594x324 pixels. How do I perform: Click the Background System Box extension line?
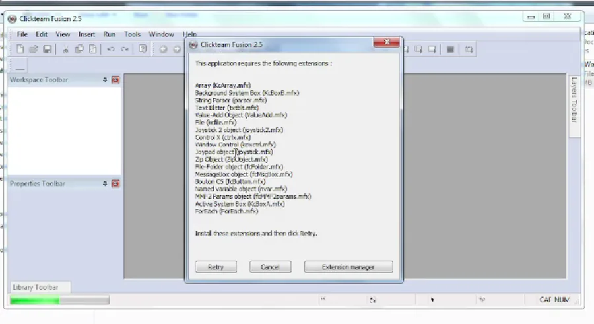pyautogui.click(x=247, y=93)
